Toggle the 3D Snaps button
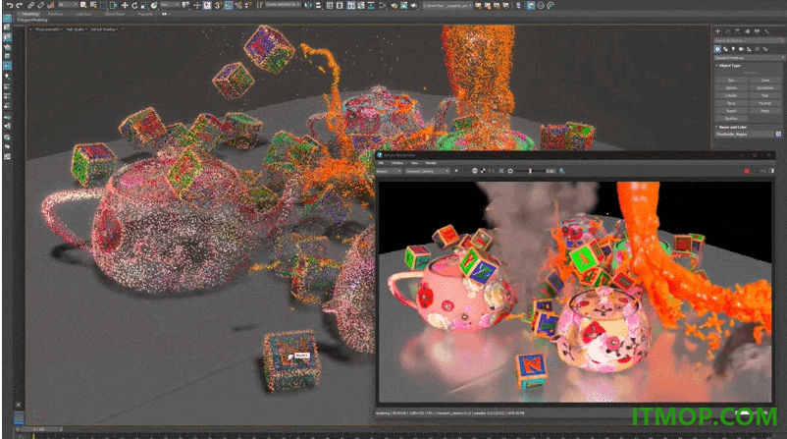Viewport: 787px width, 439px height. pos(218,5)
